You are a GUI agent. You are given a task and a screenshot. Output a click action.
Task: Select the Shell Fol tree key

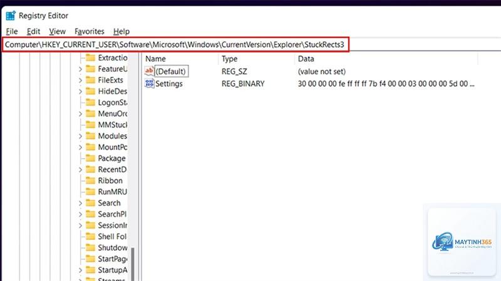point(113,237)
